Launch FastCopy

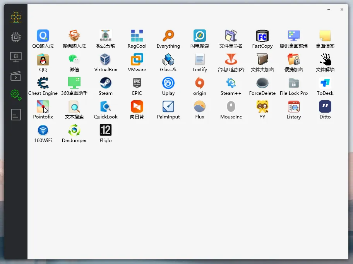(x=262, y=36)
